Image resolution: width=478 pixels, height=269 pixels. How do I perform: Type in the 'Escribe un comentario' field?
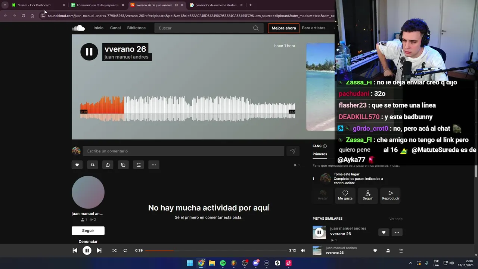point(183,151)
